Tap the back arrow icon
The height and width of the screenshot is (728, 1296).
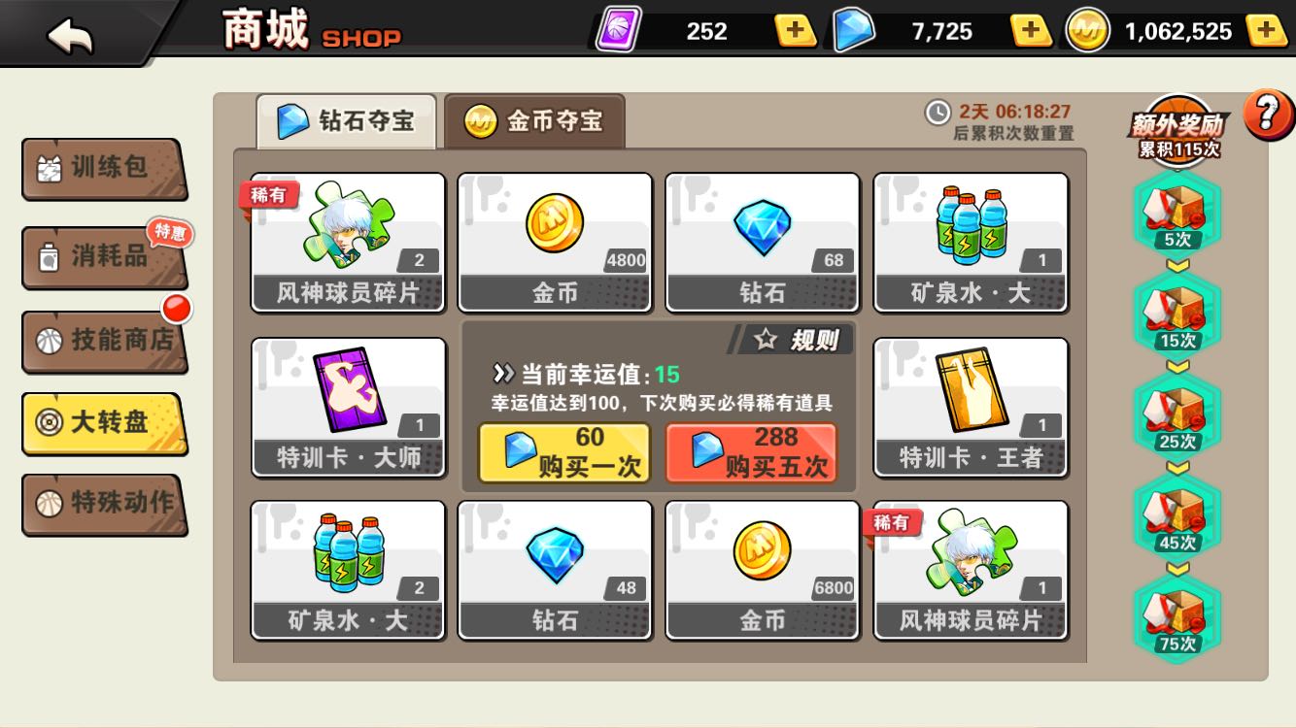71,35
